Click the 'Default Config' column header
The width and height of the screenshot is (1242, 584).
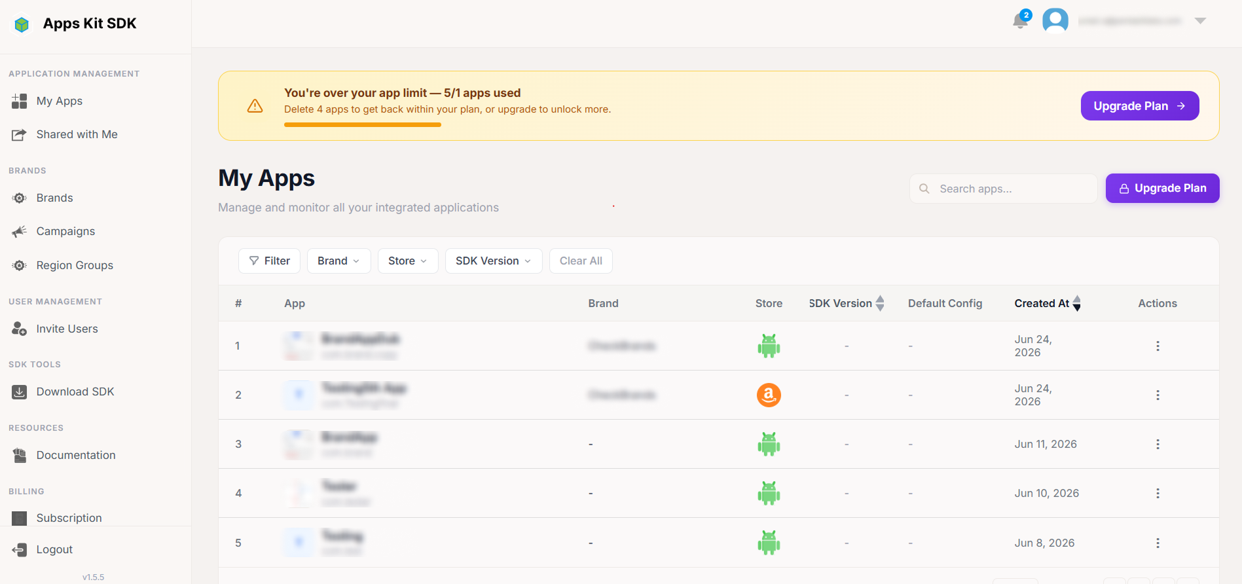[945, 303]
